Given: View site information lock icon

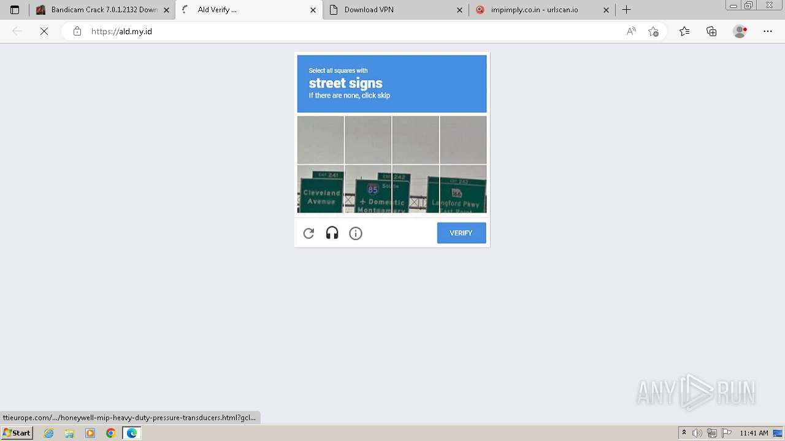Looking at the screenshot, I should pos(77,31).
